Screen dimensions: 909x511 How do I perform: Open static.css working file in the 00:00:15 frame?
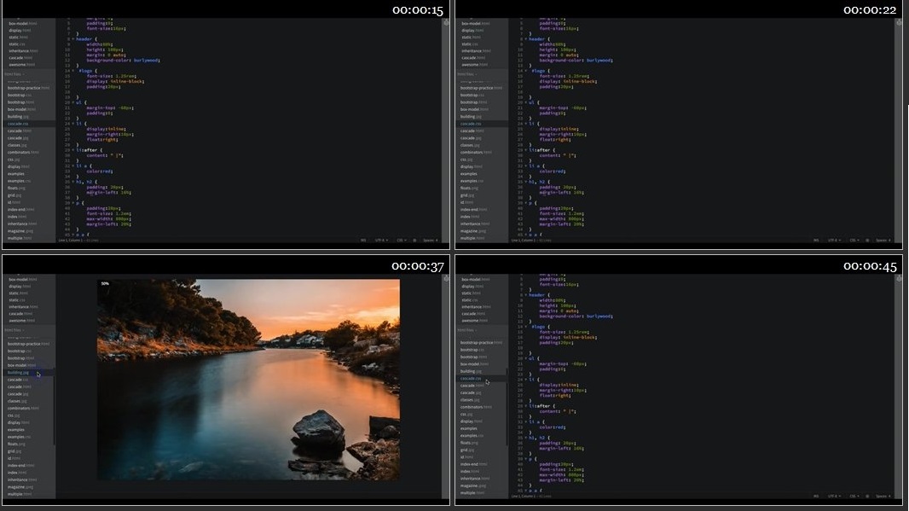[17, 44]
